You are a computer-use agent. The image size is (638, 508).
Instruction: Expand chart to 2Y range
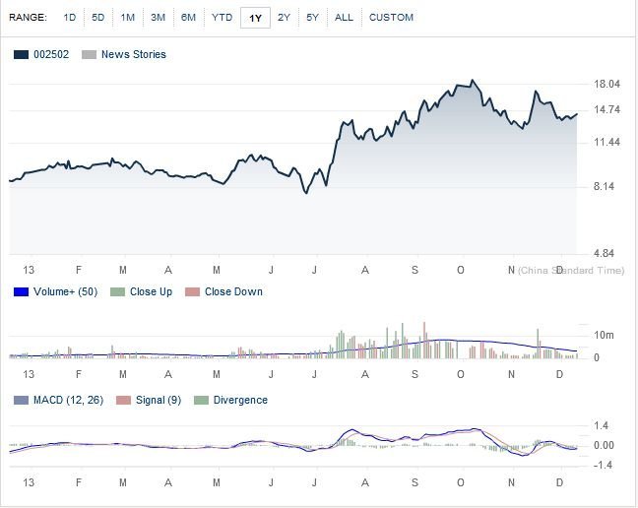284,18
